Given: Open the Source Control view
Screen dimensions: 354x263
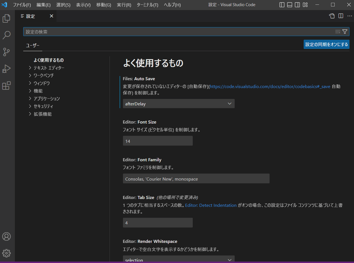Looking at the screenshot, I should [x=6, y=52].
